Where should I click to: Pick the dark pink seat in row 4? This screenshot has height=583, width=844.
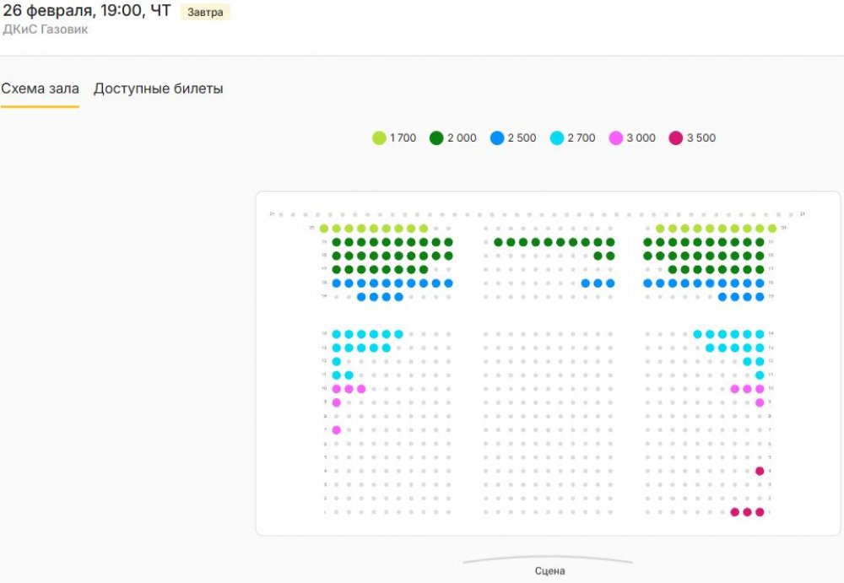(x=760, y=471)
